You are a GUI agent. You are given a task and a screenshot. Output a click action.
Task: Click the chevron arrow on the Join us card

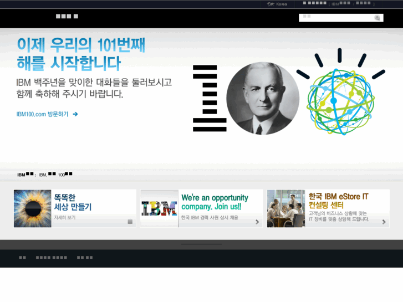[257, 222]
